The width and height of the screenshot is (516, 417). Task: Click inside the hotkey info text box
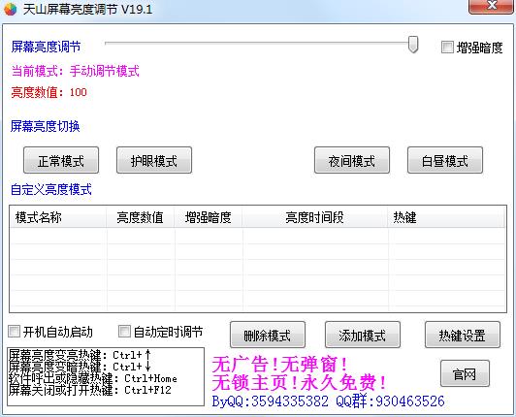pyautogui.click(x=106, y=376)
